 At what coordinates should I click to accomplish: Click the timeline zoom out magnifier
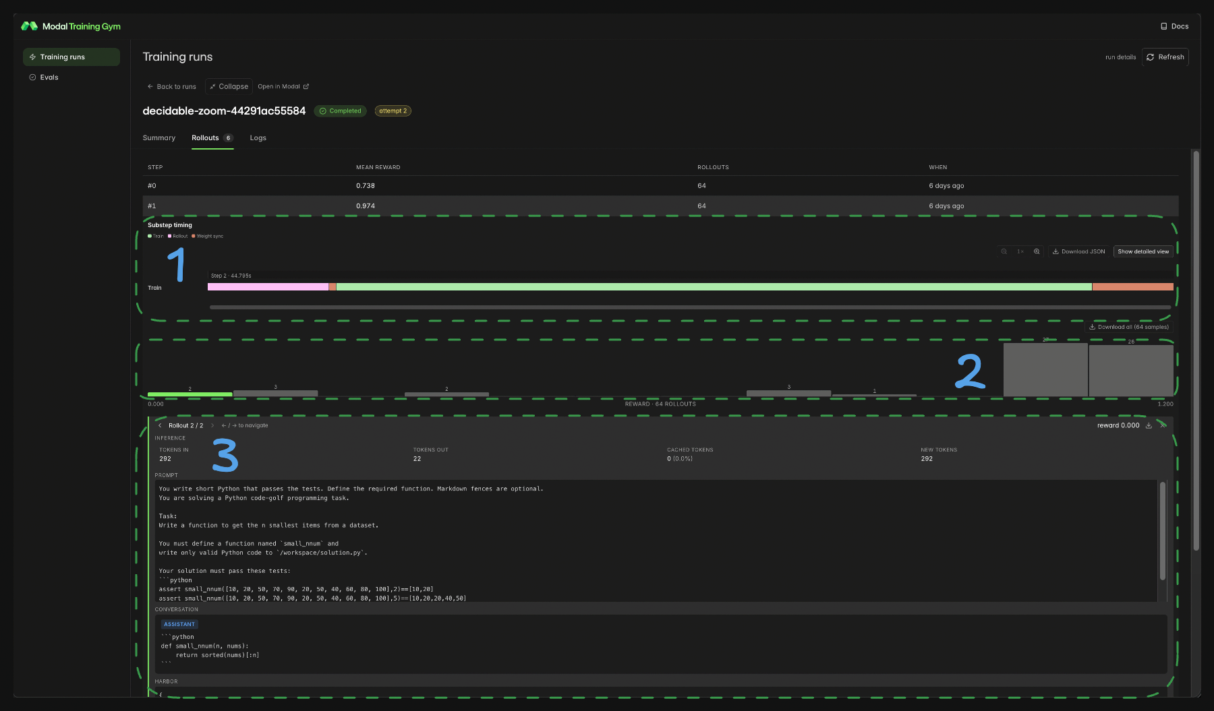pos(1004,251)
